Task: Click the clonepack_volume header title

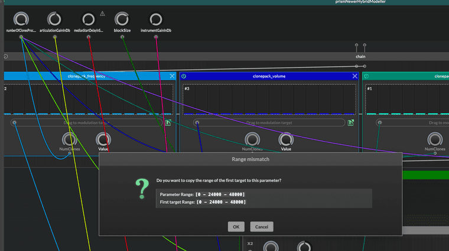Action: (x=269, y=76)
